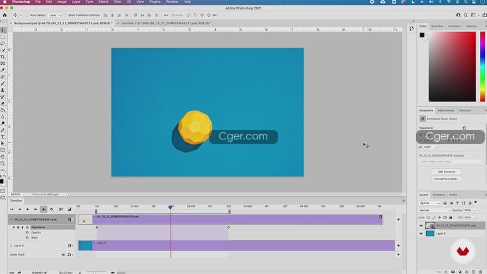Hide Layer 0 in Layers panel
The image size is (487, 274).
421,233
